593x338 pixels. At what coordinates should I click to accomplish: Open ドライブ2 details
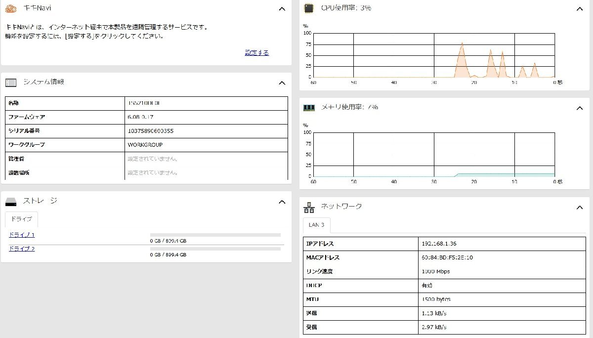pyautogui.click(x=21, y=249)
